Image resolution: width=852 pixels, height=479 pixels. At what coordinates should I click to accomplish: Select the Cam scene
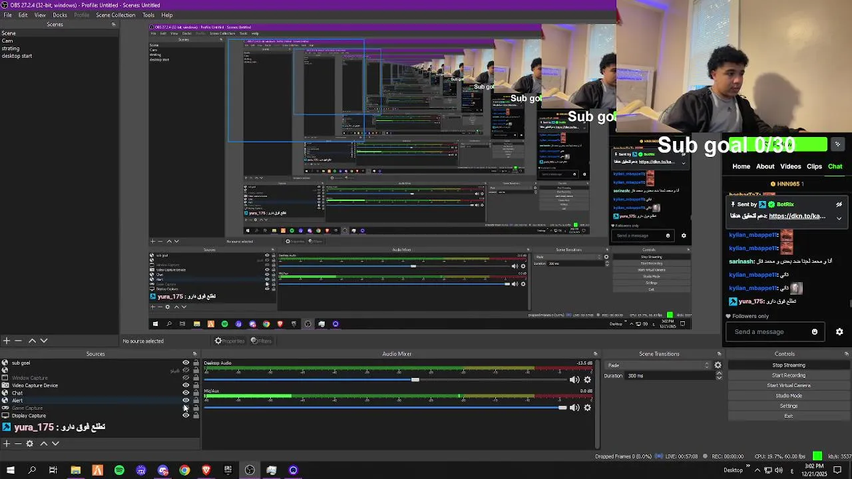pos(7,41)
